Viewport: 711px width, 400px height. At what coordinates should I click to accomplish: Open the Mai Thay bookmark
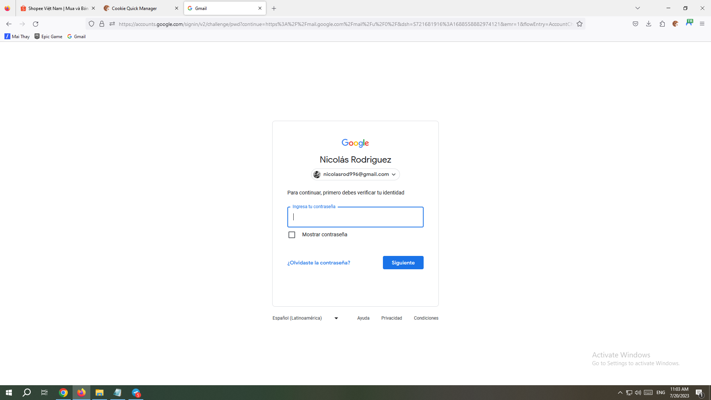point(17,36)
